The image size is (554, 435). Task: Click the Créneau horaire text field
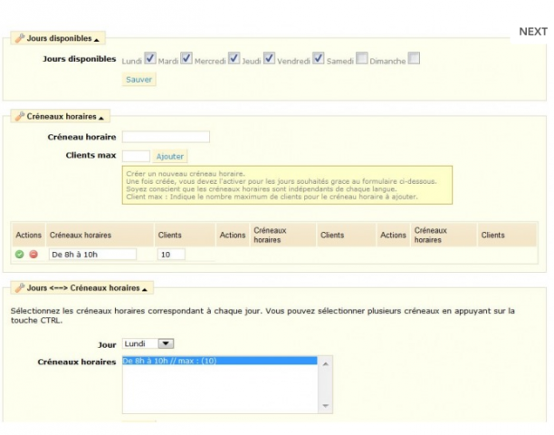166,137
